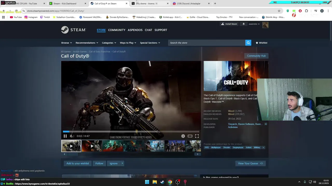
Task: Click the Steam logo in the header
Action: point(73,30)
